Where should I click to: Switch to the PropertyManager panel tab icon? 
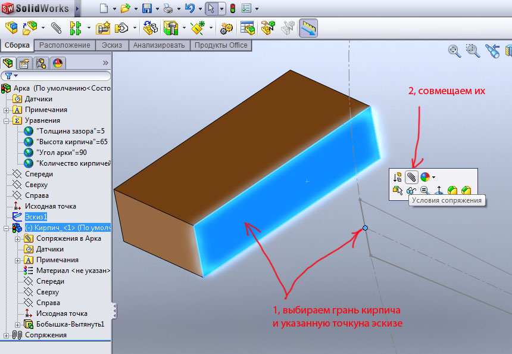click(24, 63)
